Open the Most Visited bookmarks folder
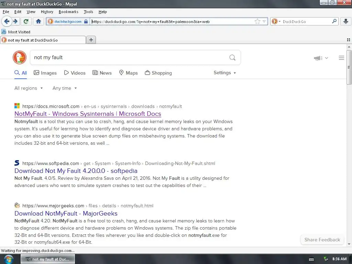Image resolution: width=352 pixels, height=264 pixels. coord(16,32)
